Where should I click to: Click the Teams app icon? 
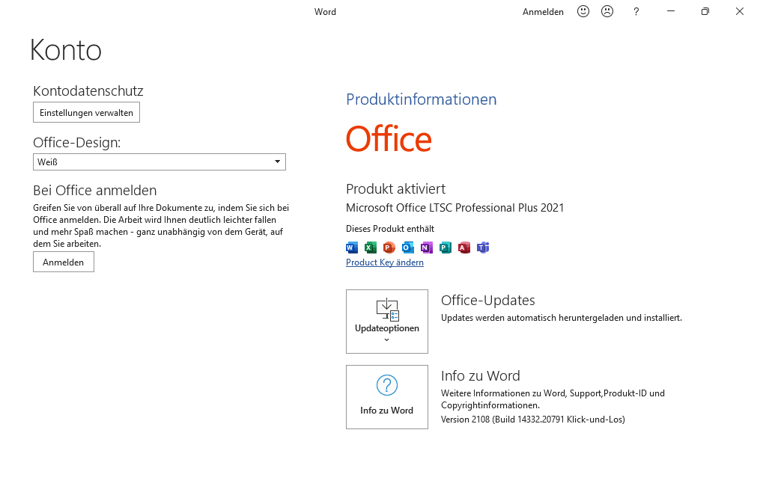tap(483, 248)
